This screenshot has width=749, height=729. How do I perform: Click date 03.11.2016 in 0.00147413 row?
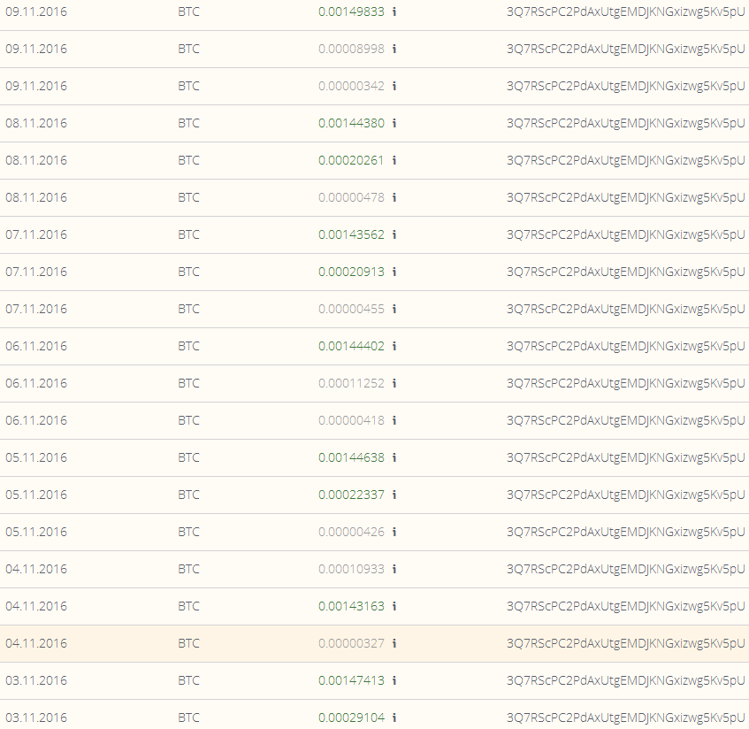36,680
